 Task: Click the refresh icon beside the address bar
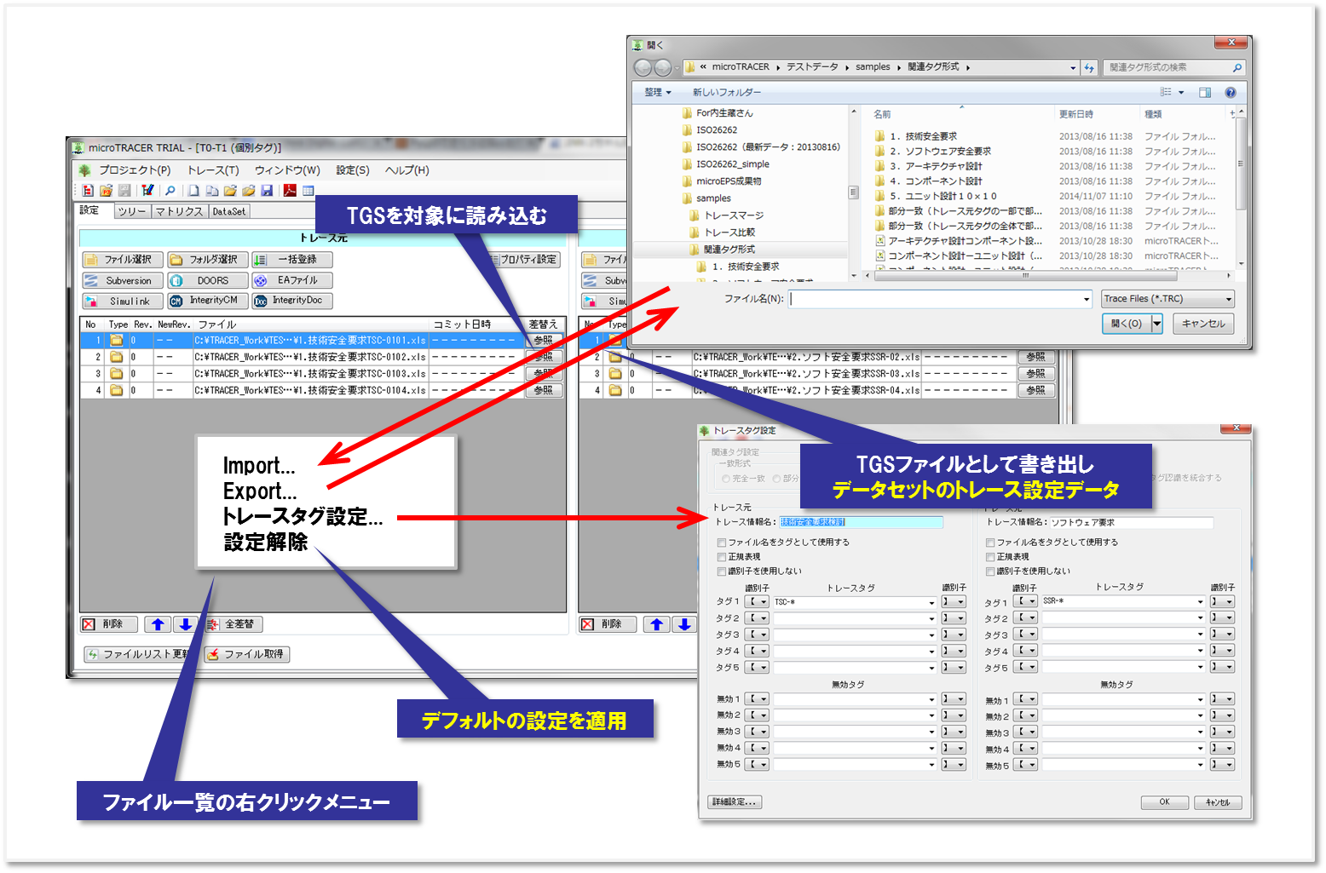[x=1089, y=67]
